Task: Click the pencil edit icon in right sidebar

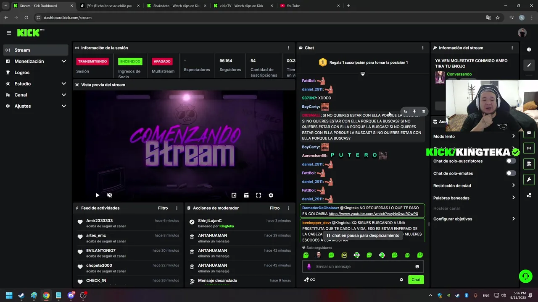Action: 529,65
